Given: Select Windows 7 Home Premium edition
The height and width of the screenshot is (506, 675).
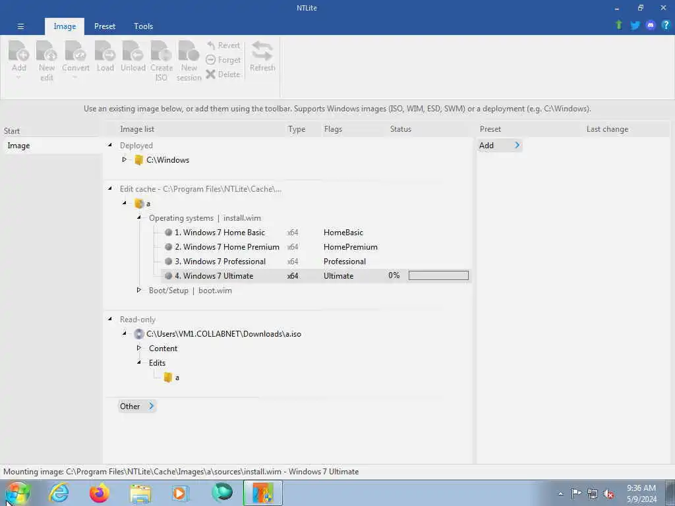Looking at the screenshot, I should tap(227, 247).
